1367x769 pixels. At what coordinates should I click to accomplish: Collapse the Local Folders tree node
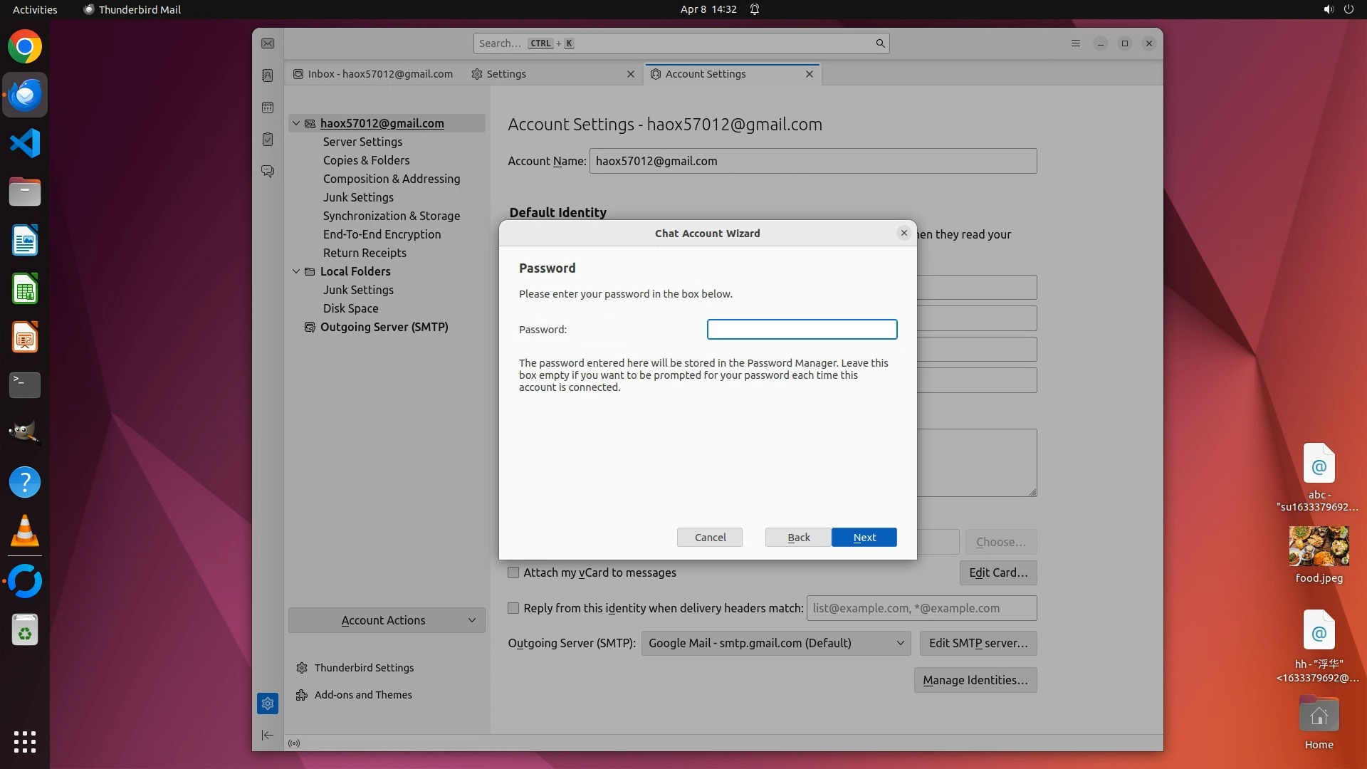296,271
